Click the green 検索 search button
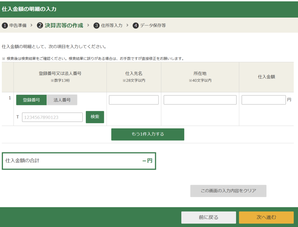Image resolution: width=298 pixels, height=227 pixels. [95, 117]
